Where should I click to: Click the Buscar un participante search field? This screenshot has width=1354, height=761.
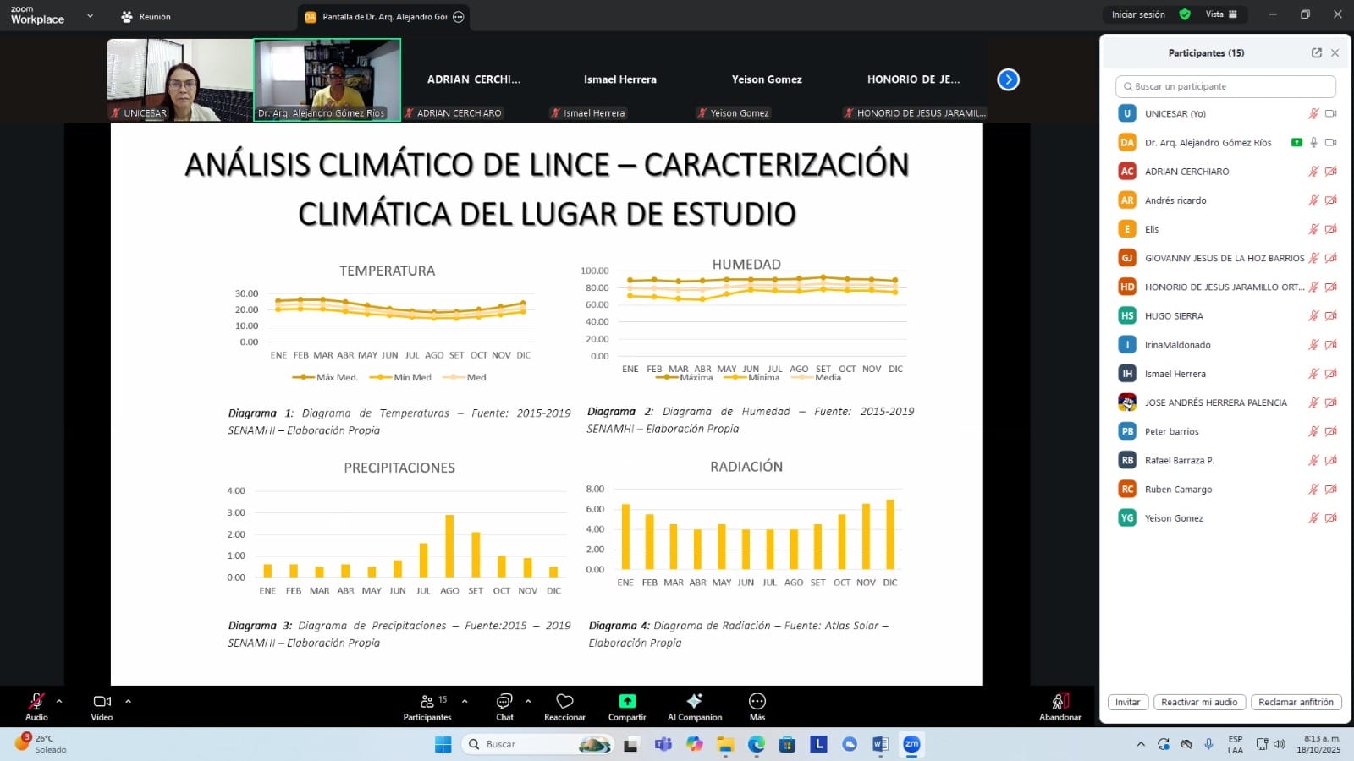pyautogui.click(x=1225, y=86)
